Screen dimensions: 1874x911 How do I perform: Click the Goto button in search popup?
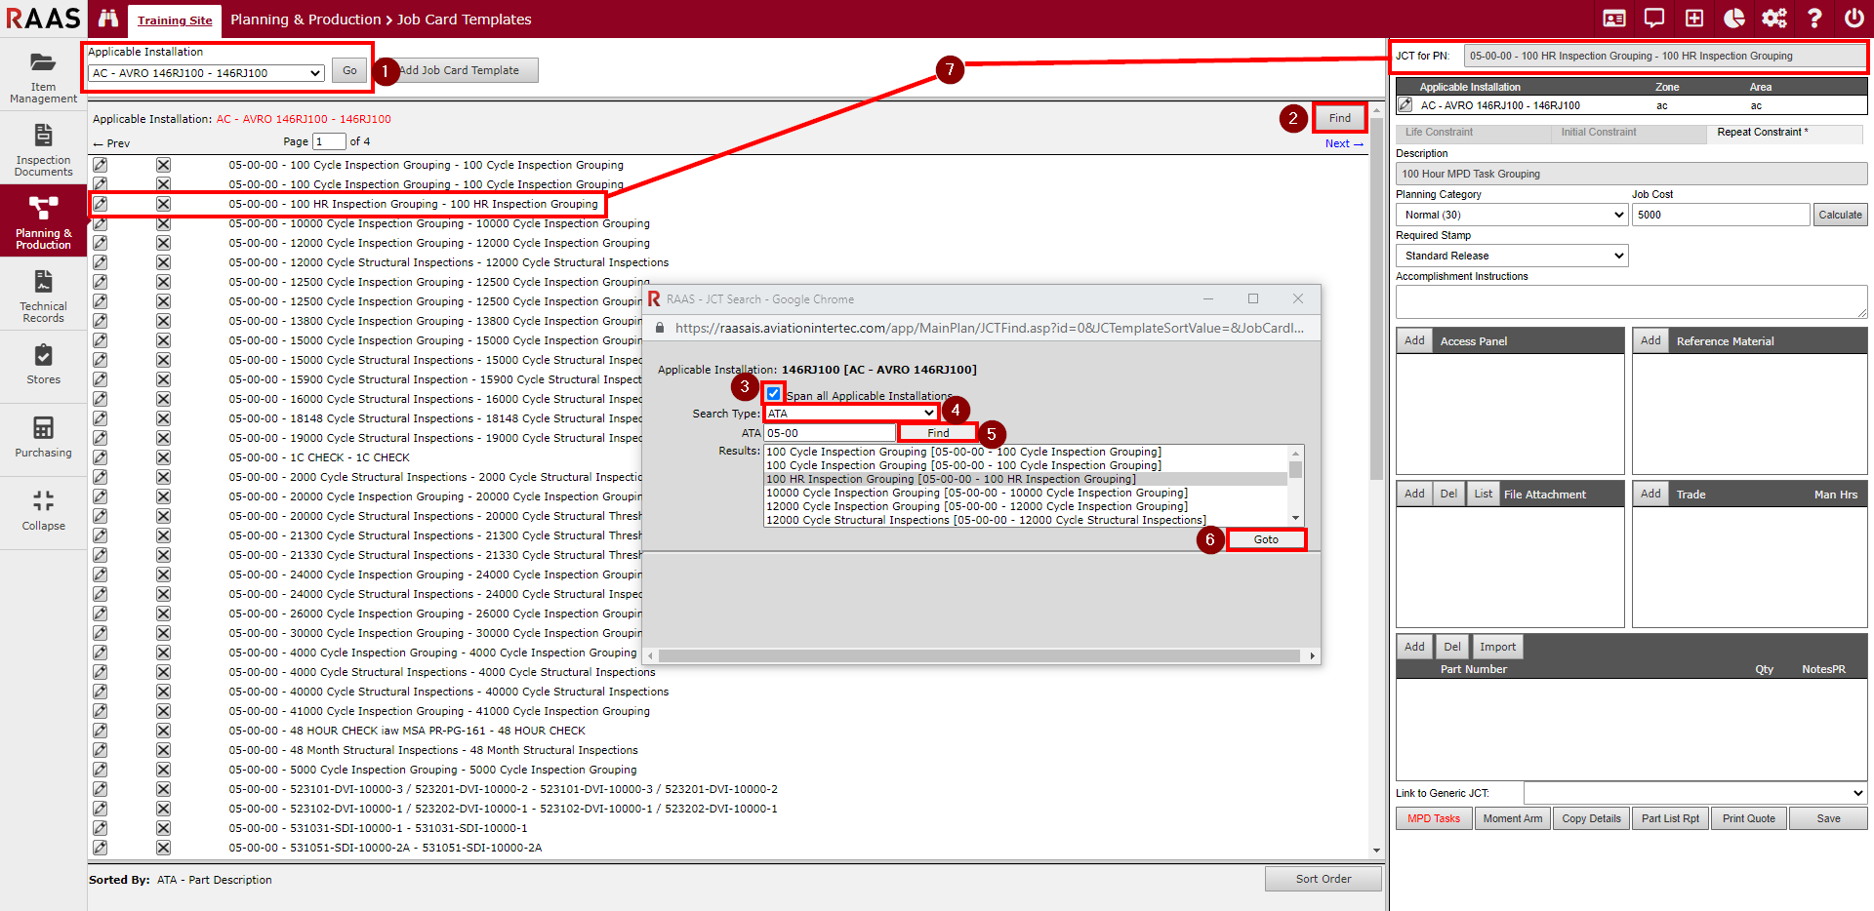pos(1266,539)
